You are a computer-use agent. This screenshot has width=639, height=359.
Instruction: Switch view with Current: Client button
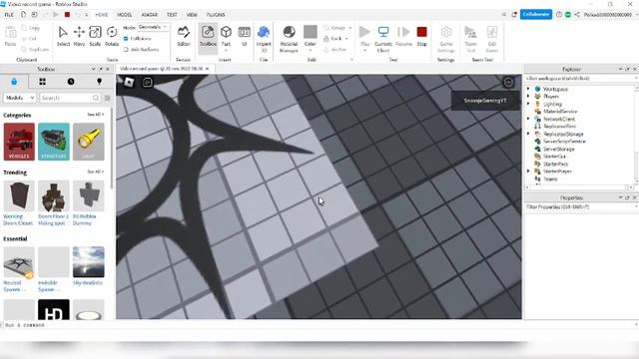(x=383, y=39)
